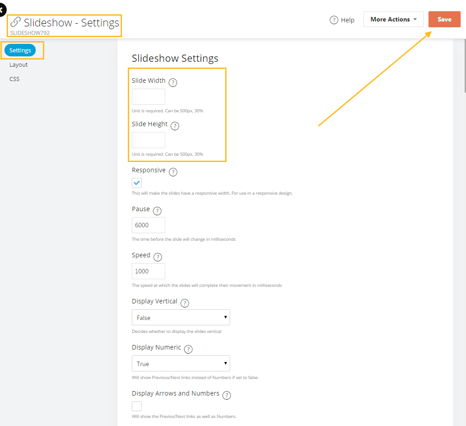Open the CSS tab
466x426 pixels.
click(x=14, y=79)
